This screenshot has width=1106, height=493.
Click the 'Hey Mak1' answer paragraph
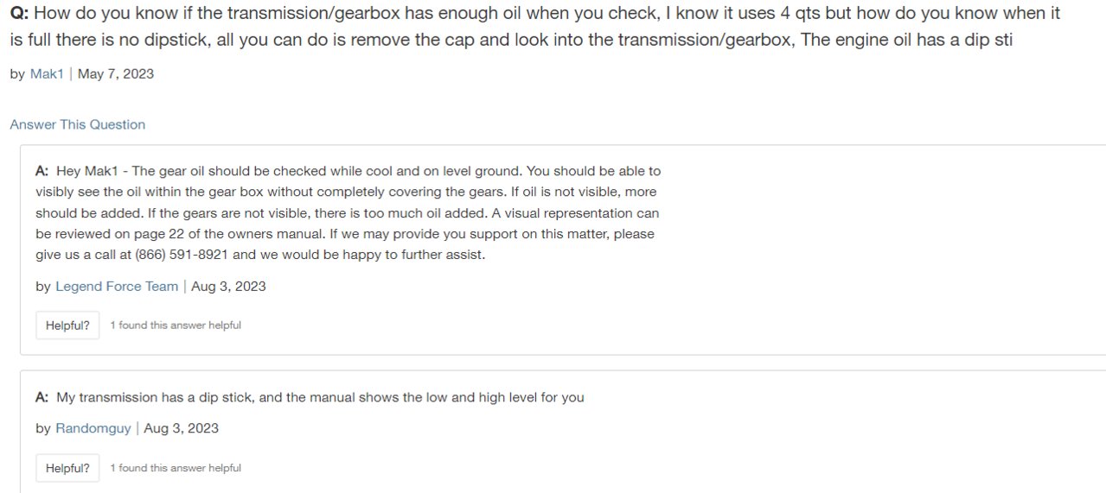click(348, 212)
